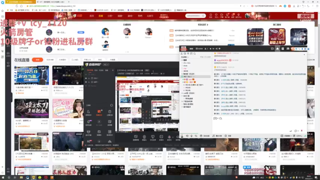The height and width of the screenshot is (180, 320).
Task: Click the history clock icon in Douyu header
Action: coord(211,15)
